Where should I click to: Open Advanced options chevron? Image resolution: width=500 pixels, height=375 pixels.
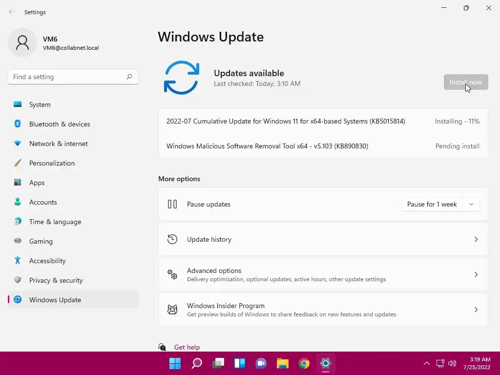[476, 274]
